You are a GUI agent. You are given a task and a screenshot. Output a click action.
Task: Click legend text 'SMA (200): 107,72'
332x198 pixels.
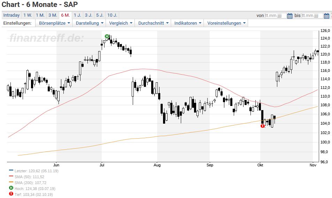tap(31, 183)
